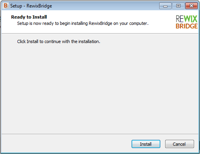Click the orange BRIDGE word in the logo

[187, 26]
